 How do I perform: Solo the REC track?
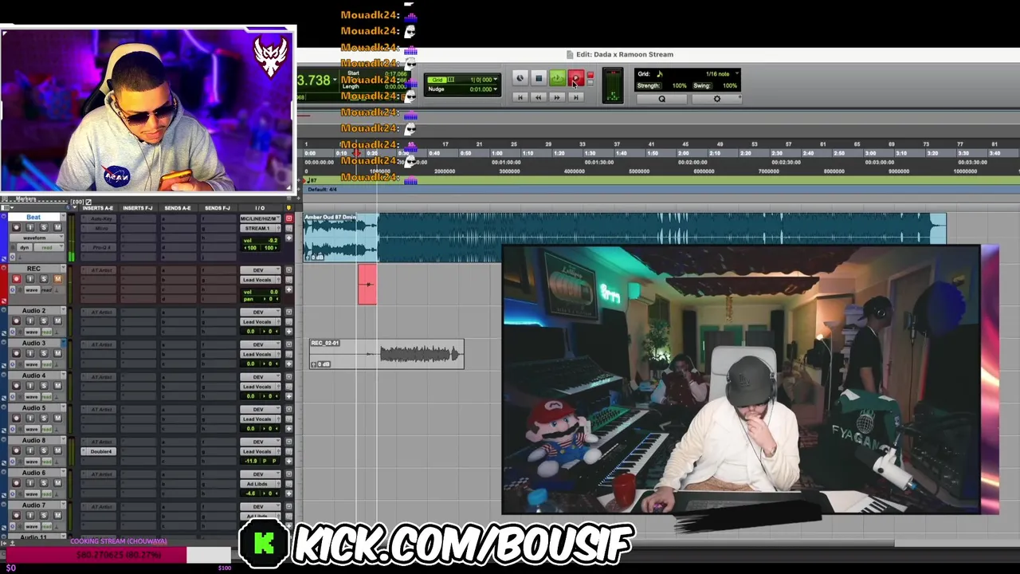(x=44, y=279)
